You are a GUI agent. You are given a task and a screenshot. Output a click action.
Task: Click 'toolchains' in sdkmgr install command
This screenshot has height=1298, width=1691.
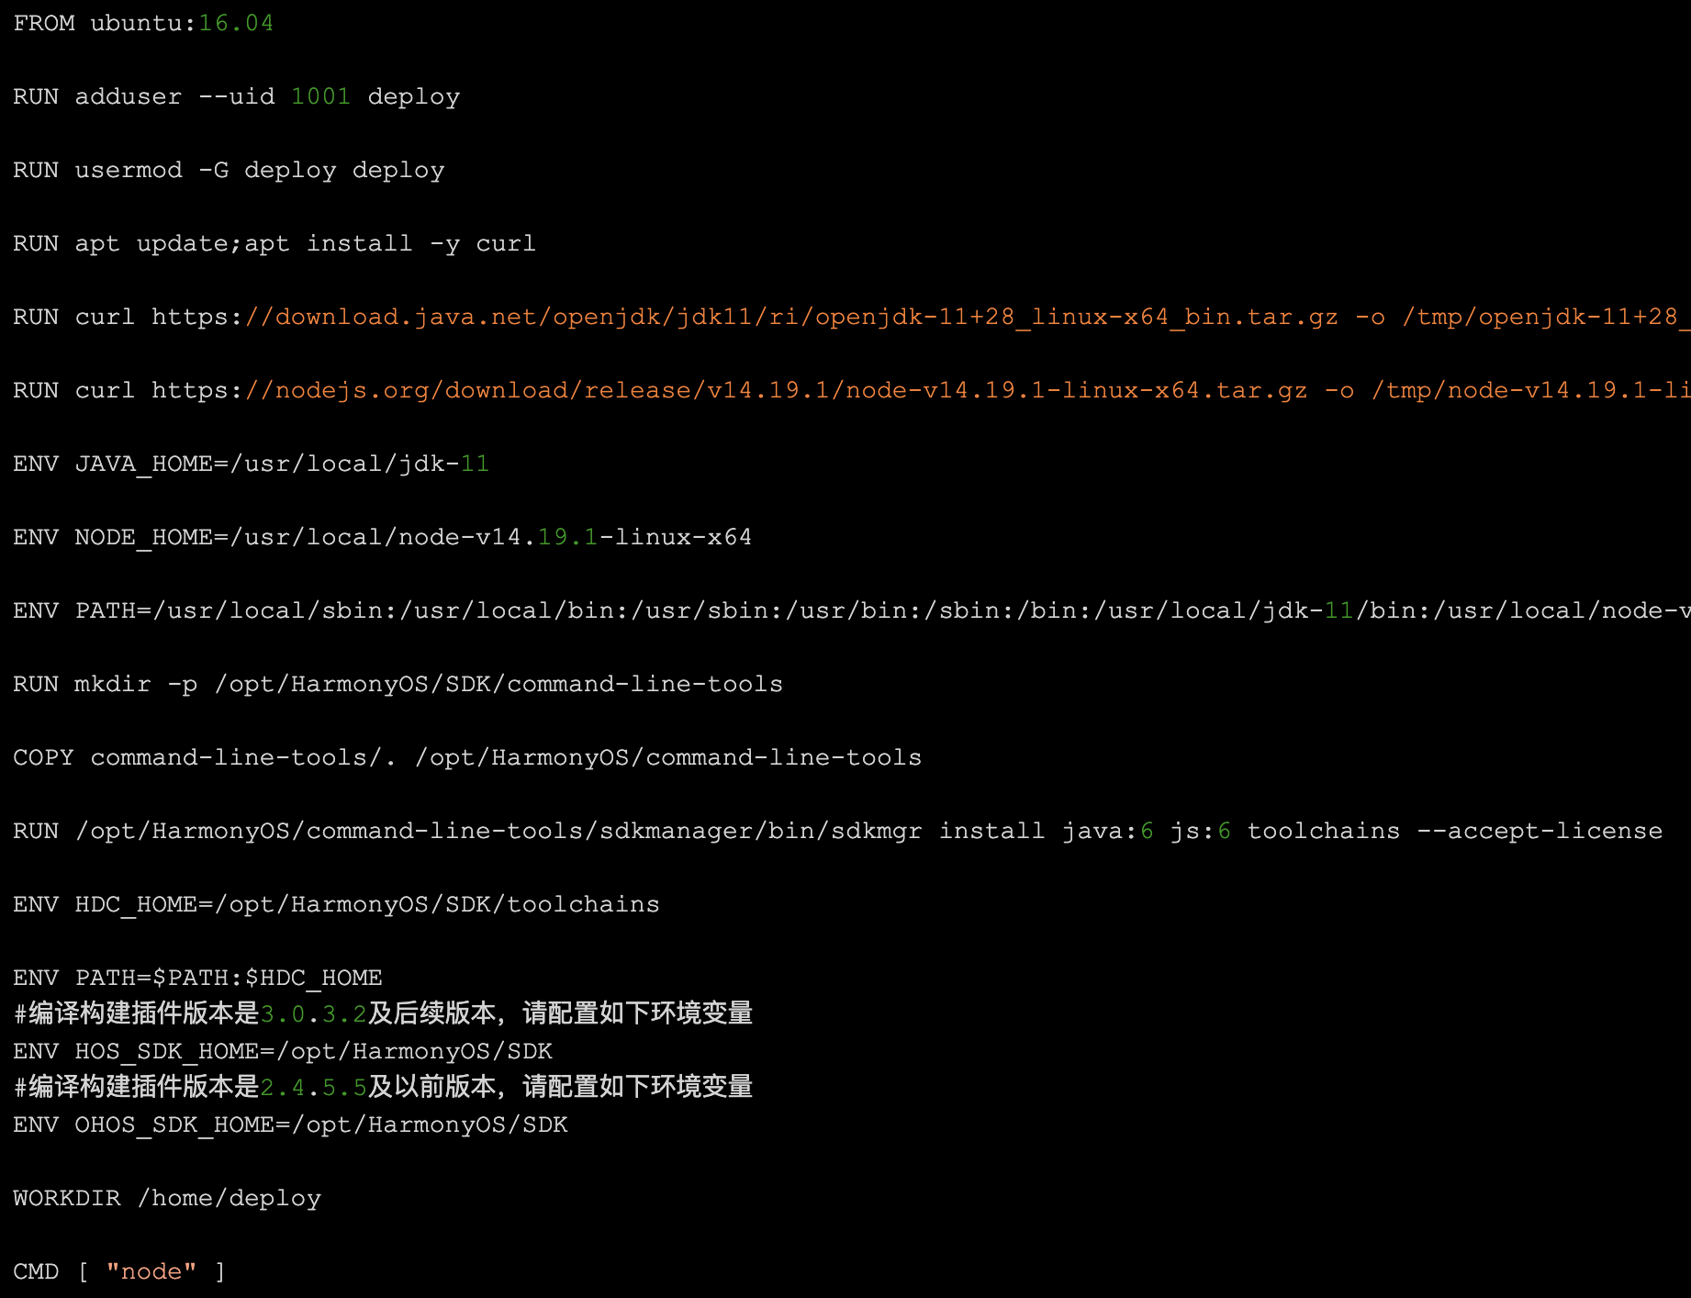[1324, 831]
